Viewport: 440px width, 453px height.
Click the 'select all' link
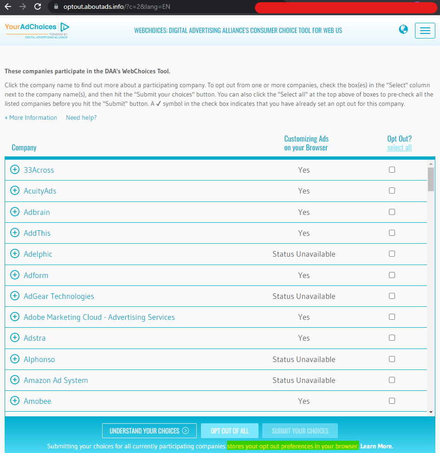click(399, 148)
